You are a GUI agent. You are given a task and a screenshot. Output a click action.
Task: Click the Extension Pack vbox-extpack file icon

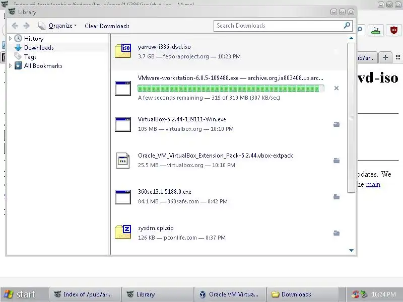[123, 161]
